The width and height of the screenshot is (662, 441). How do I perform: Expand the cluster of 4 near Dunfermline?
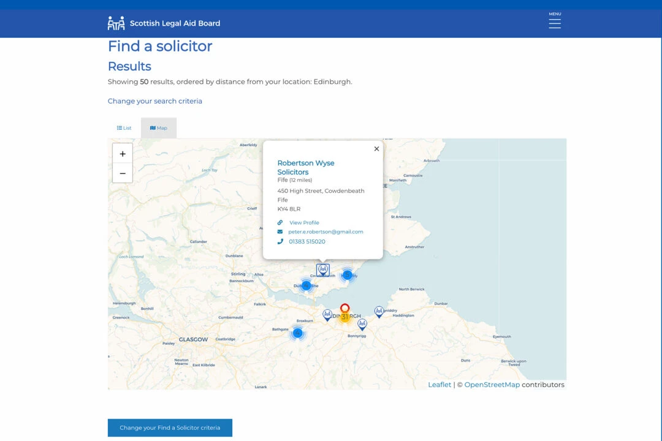click(x=306, y=285)
